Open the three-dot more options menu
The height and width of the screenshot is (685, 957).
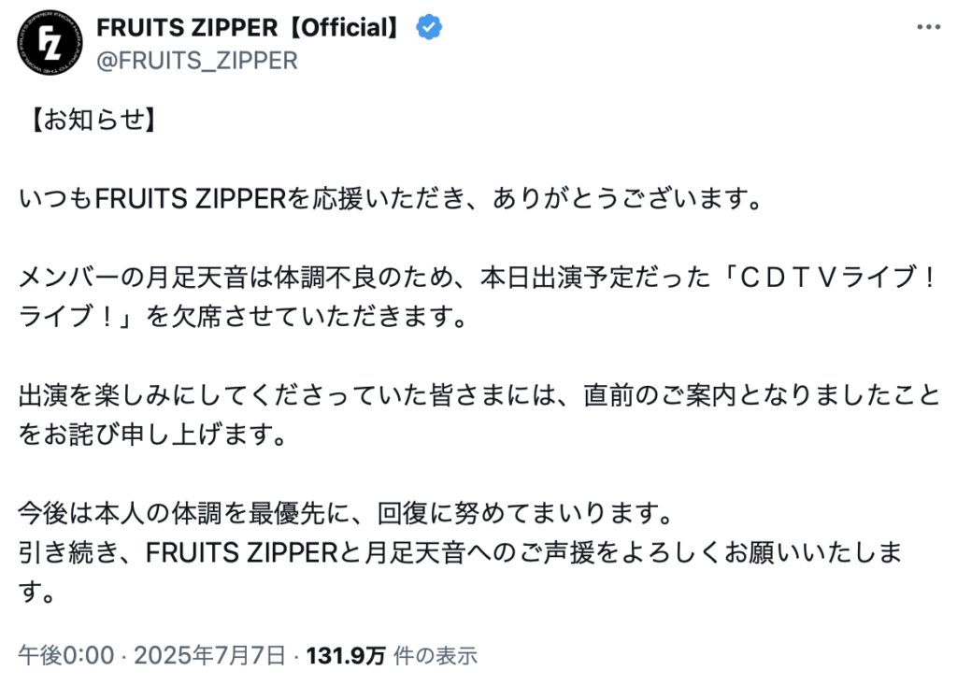[x=928, y=27]
